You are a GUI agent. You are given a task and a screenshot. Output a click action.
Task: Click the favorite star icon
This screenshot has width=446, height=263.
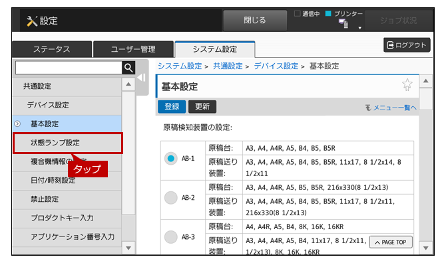[x=407, y=84]
